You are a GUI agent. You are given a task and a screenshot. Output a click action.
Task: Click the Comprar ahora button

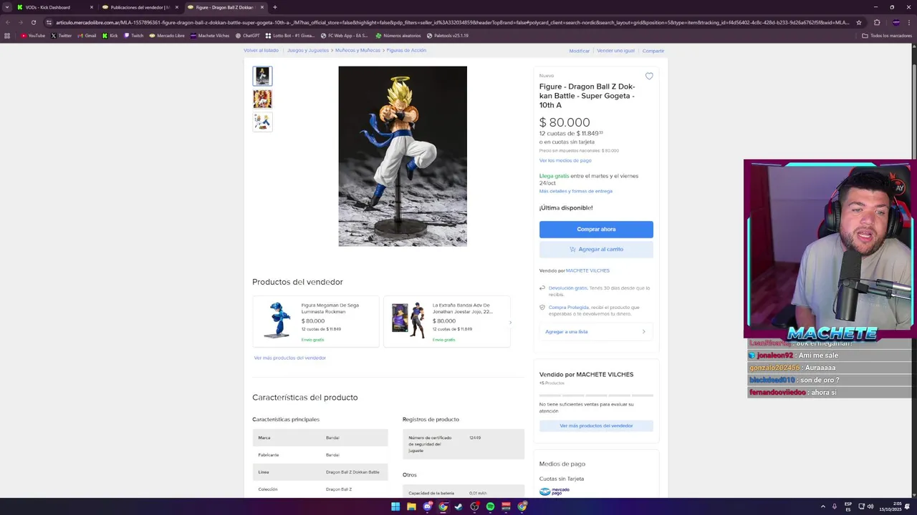click(596, 229)
